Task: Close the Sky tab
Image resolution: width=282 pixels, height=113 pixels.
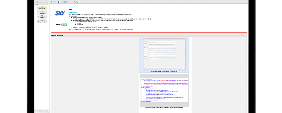Action: pyautogui.click(x=79, y=2)
